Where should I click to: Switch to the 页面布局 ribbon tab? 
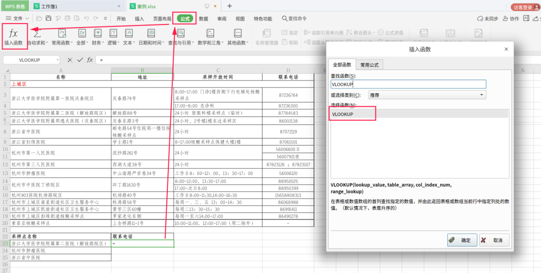pos(162,18)
